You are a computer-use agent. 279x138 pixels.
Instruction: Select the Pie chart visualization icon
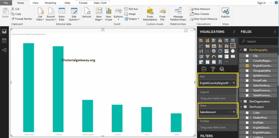(214, 51)
